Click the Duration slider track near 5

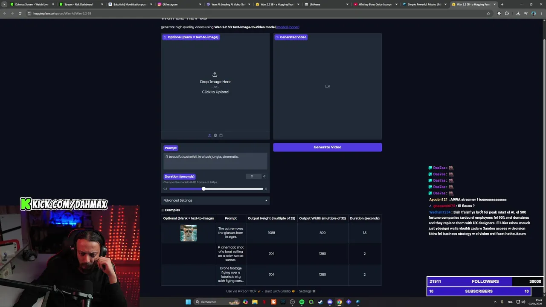(261, 189)
